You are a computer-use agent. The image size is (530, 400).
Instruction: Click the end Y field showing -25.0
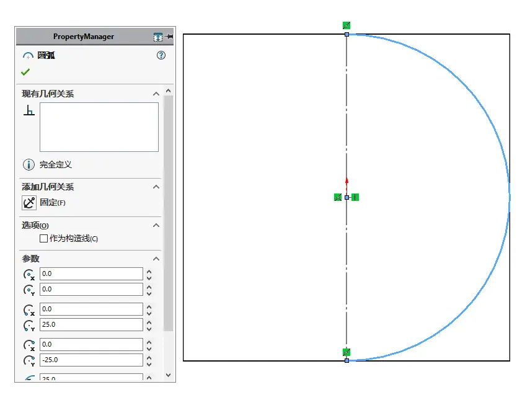(91, 360)
